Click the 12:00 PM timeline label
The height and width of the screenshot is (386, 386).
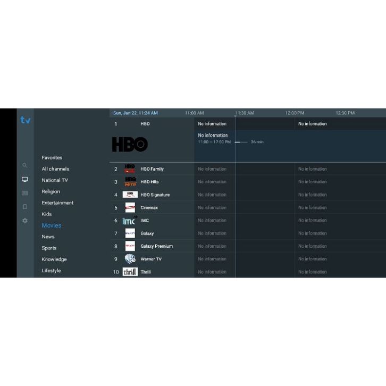click(x=295, y=113)
